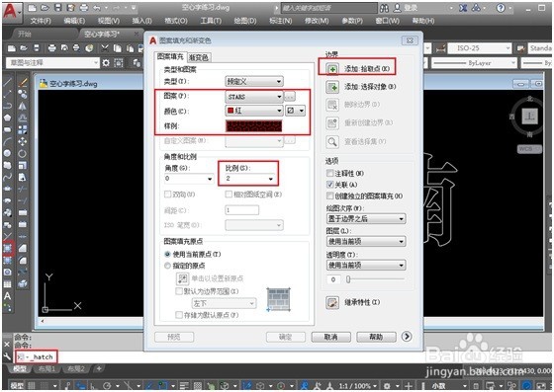The width and height of the screenshot is (554, 392).
Task: Click the hatch Swatch pattern preview
Action: [254, 125]
